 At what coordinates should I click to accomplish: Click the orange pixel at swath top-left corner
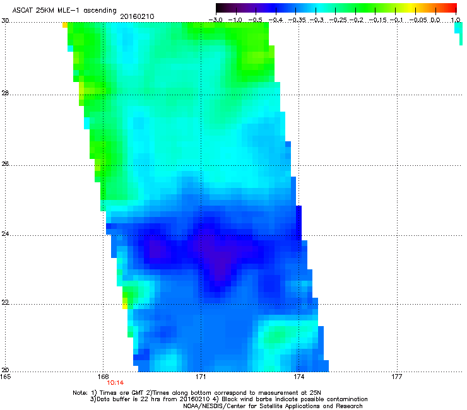click(x=65, y=25)
